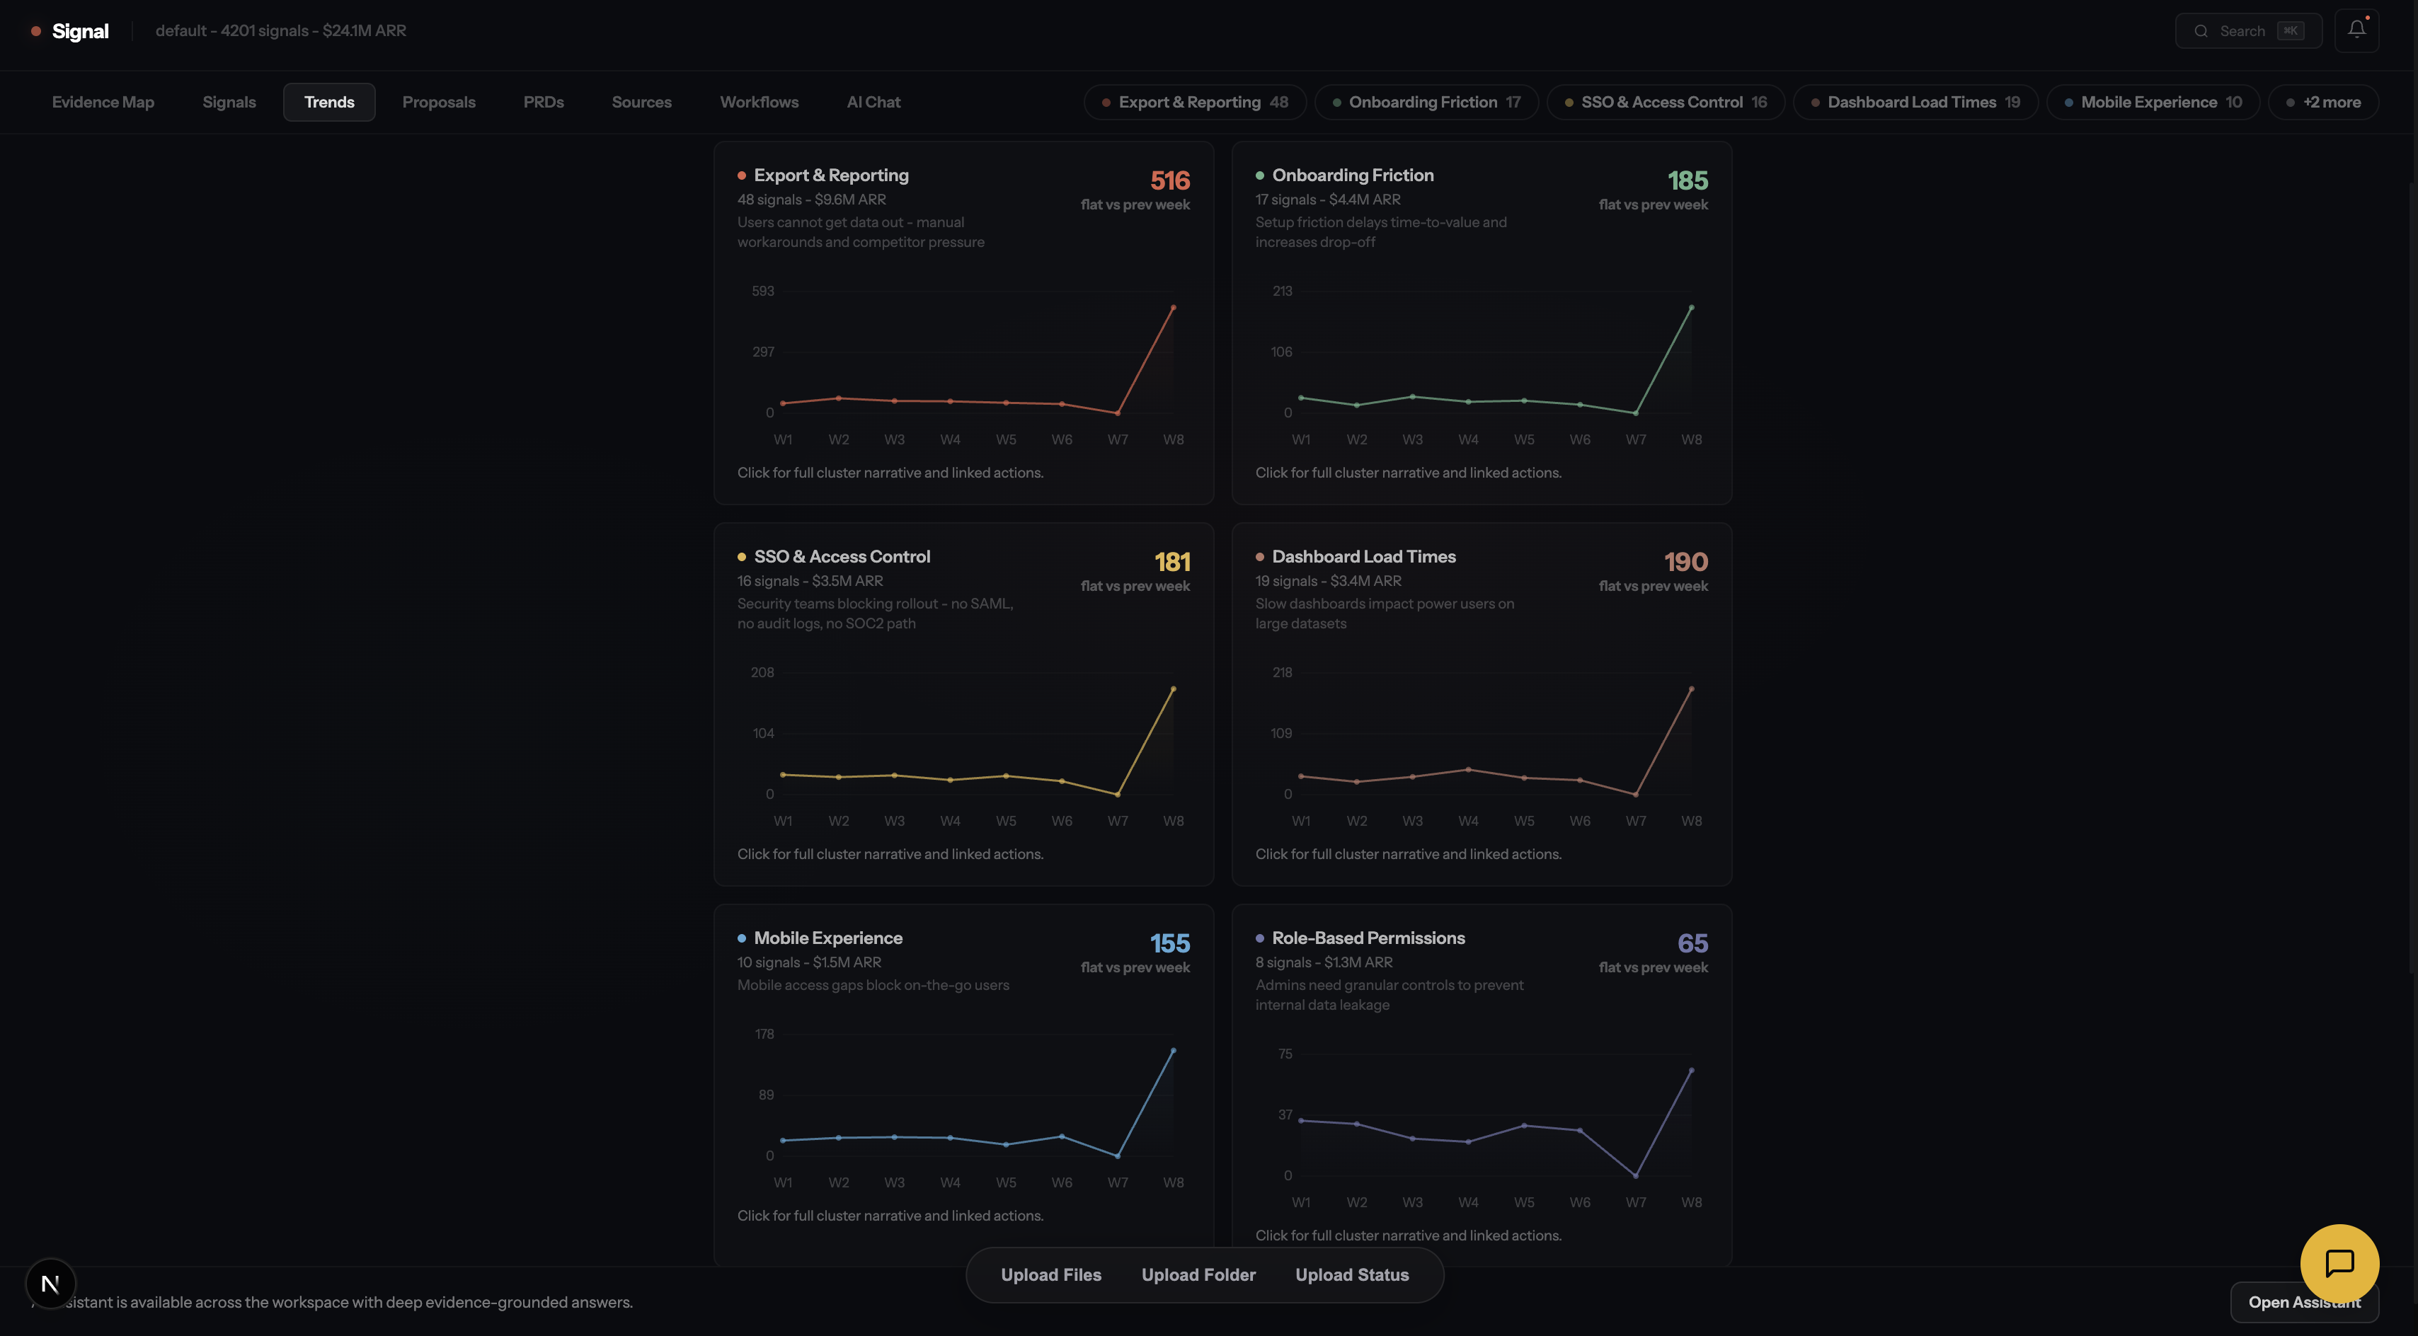The image size is (2418, 1336).
Task: Toggle the Mobile Experience 10 filter chip
Action: point(2153,103)
